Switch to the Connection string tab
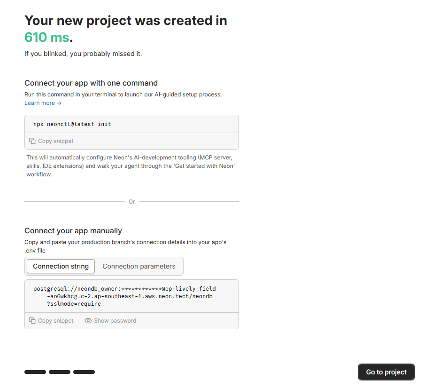423x388 pixels. click(x=61, y=266)
